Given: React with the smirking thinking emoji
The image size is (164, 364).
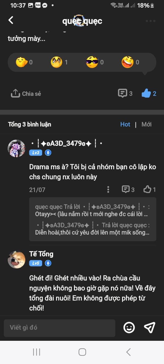Looking at the screenshot, I should tap(21, 62).
